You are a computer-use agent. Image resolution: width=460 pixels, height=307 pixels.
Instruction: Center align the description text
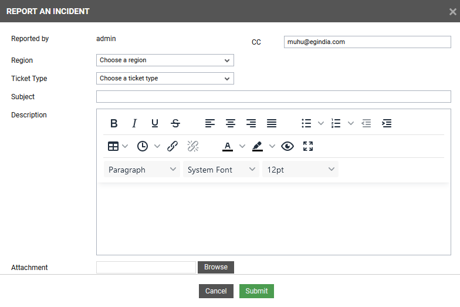pyautogui.click(x=231, y=123)
